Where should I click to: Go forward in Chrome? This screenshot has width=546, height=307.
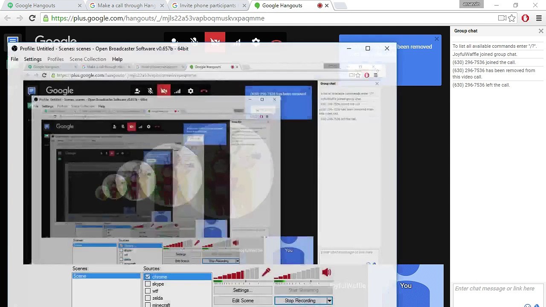(x=20, y=18)
